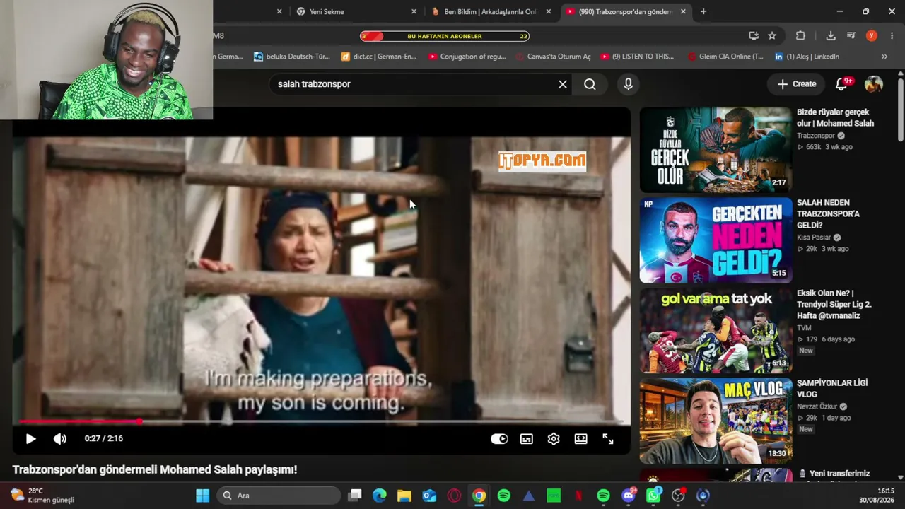The width and height of the screenshot is (905, 509).
Task: Open the beluka Deutsch-Tür bookmark
Action: click(x=292, y=57)
